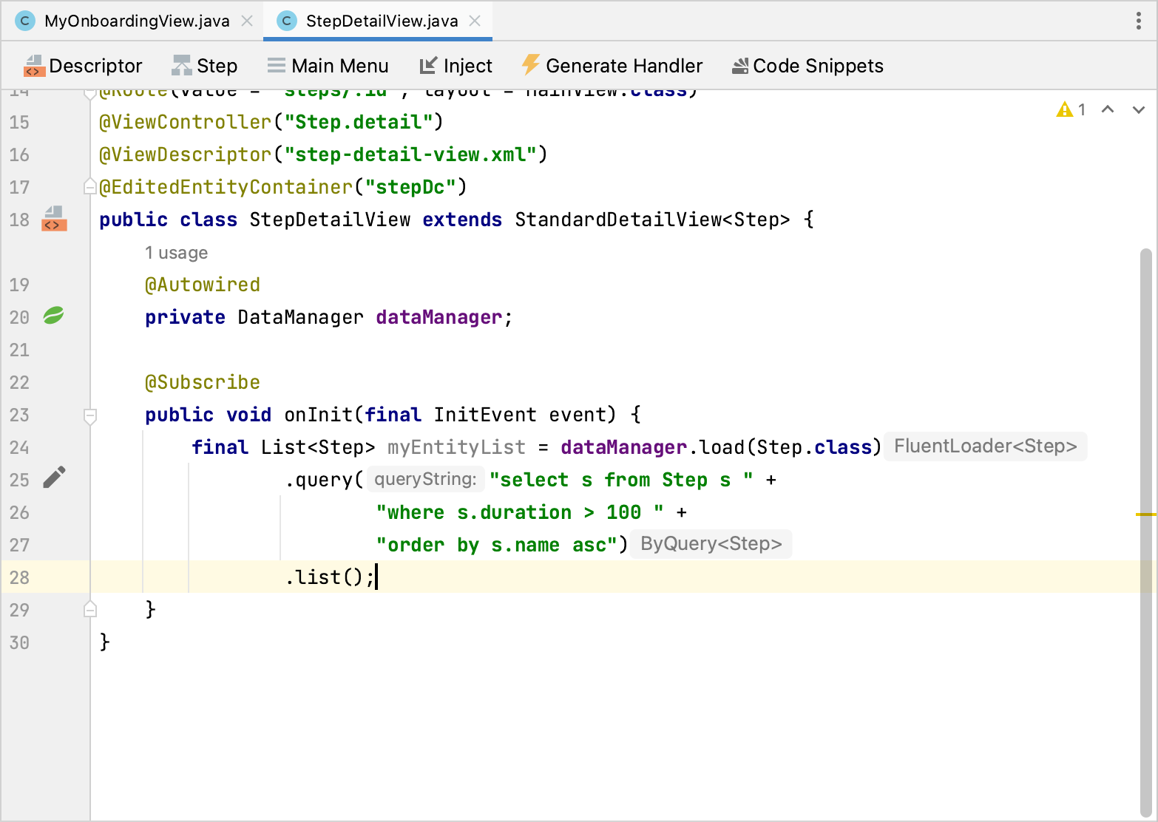Close the MyOnboardingView.java tab
Screen dimensions: 1158x822
click(248, 21)
